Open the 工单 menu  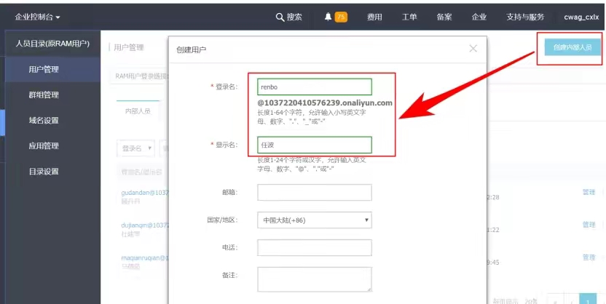pos(409,17)
